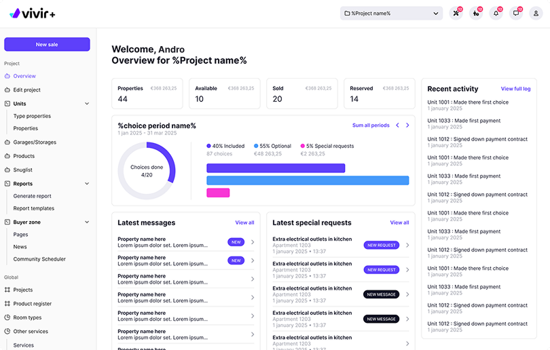Click the New sale button
This screenshot has width=550, height=350.
[47, 45]
